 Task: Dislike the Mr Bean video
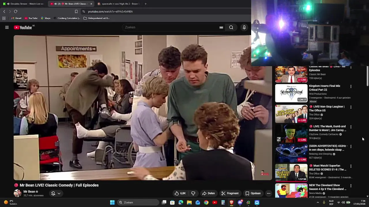coord(193,193)
